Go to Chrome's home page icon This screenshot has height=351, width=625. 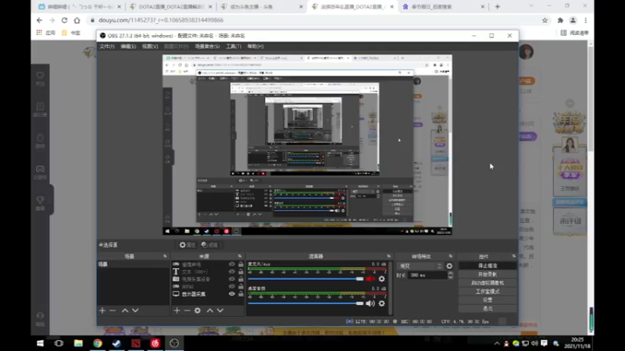(77, 20)
